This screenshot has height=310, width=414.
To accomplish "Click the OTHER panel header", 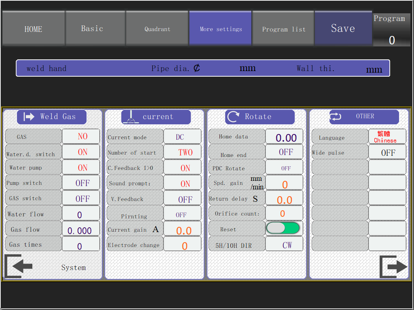I will point(364,117).
